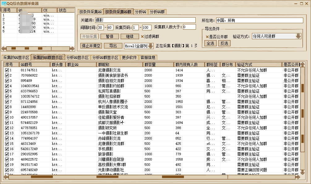Open the 验证方式 '任何人可进群' dropdown
The image size is (311, 184).
(x=298, y=36)
